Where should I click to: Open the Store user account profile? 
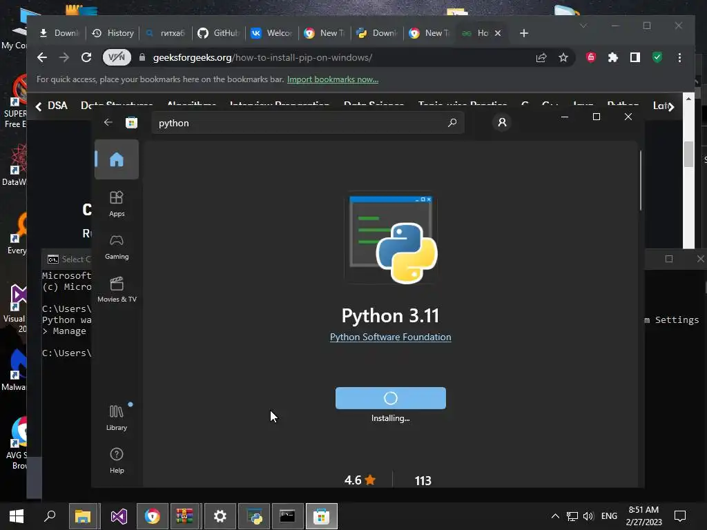point(502,123)
